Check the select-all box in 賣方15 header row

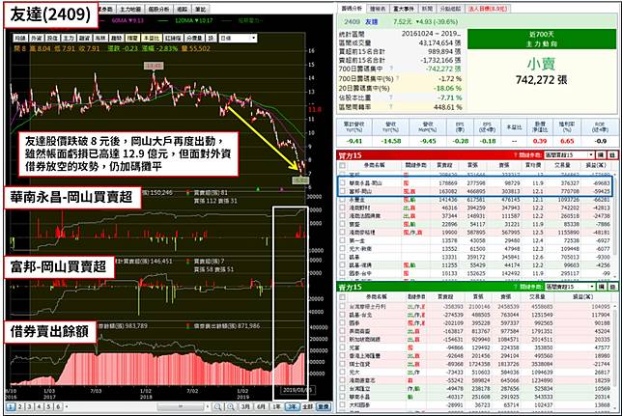342,296
